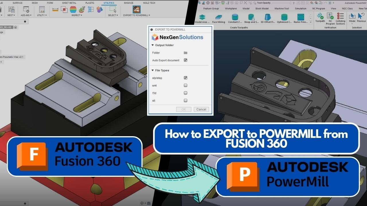This screenshot has width=367, height=206.
Task: Open the Add-Ins scripts icon
Action: 26,9
